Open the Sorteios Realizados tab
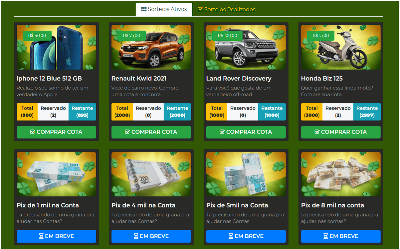400x249 pixels. pyautogui.click(x=227, y=9)
